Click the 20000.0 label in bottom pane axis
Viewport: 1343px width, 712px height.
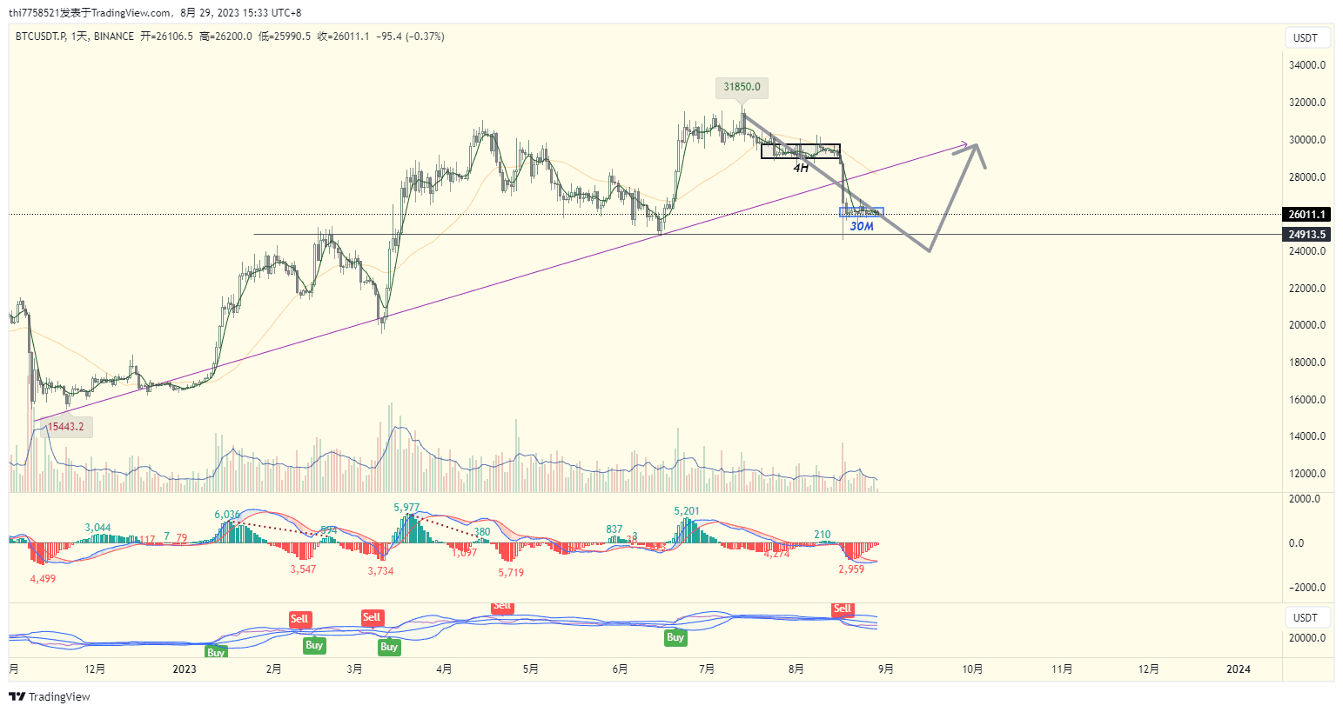click(1307, 638)
